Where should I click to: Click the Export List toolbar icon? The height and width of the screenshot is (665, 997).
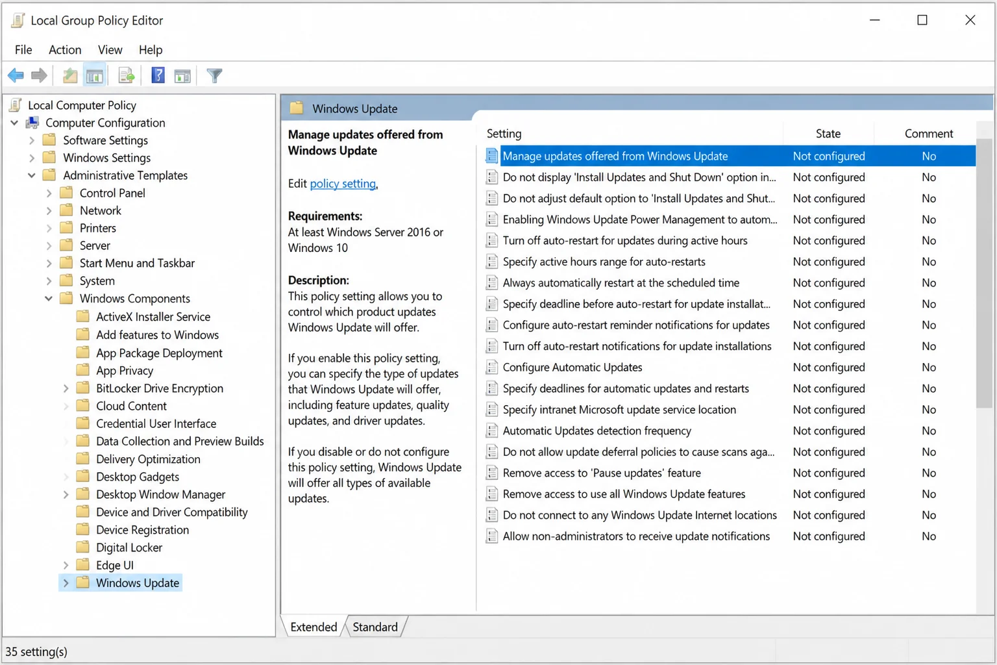(x=127, y=75)
